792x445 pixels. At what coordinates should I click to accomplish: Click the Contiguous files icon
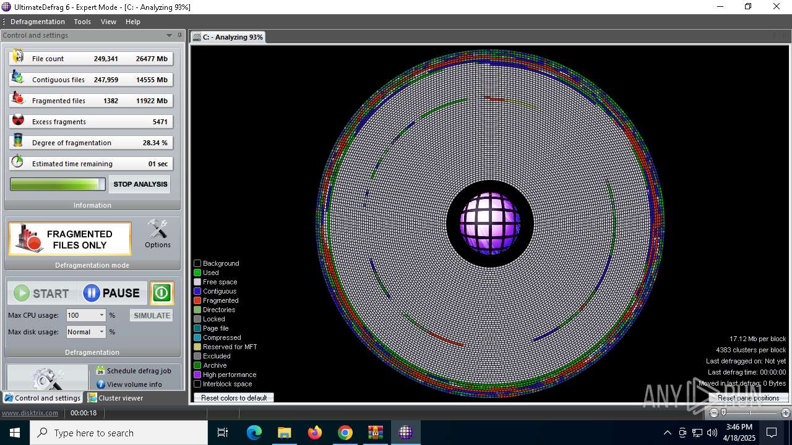tap(18, 78)
